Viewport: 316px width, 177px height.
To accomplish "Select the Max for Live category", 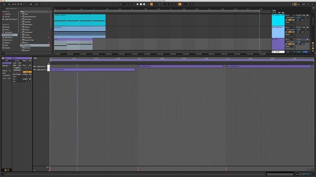I will tap(8, 40).
